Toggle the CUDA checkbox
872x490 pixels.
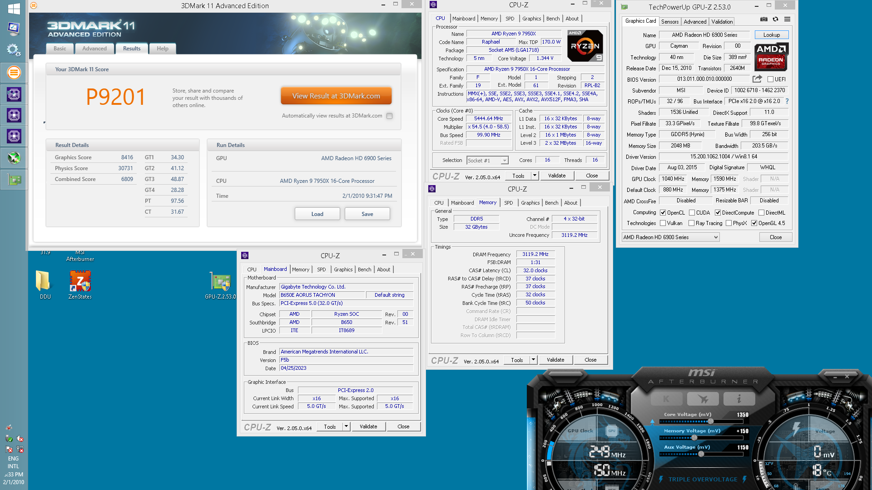point(692,212)
